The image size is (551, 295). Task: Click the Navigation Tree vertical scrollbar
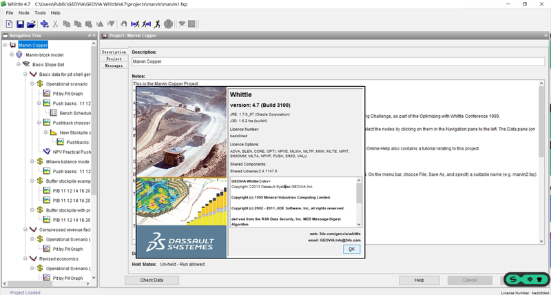tap(94, 160)
